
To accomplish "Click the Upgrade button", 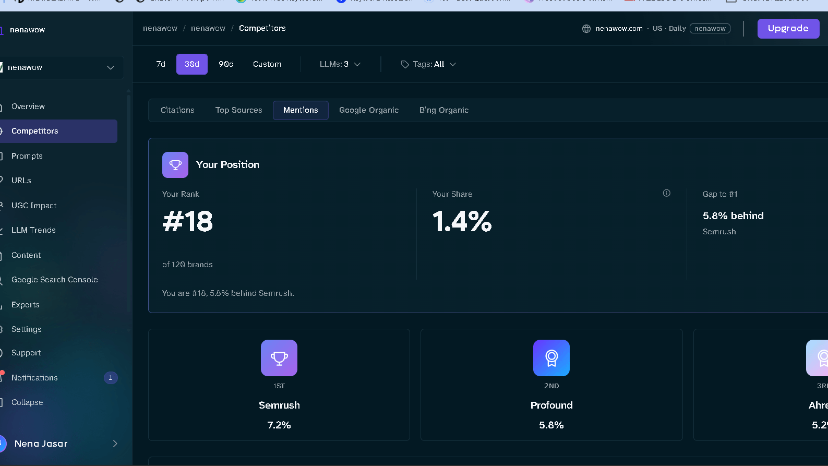I will click(788, 29).
